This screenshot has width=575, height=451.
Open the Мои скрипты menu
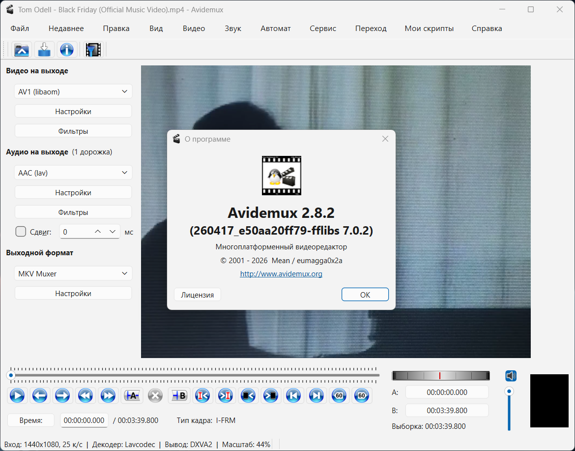(x=429, y=29)
